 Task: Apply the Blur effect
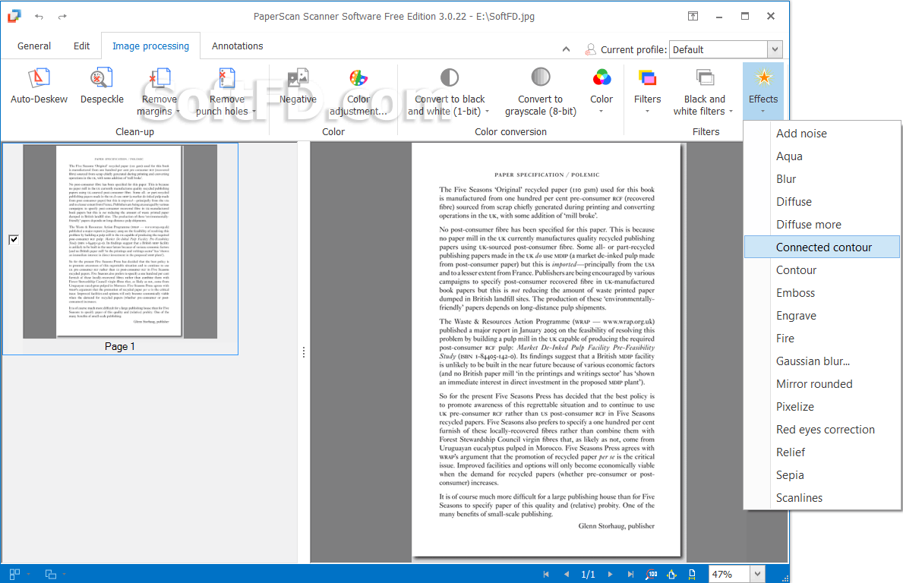click(x=822, y=179)
